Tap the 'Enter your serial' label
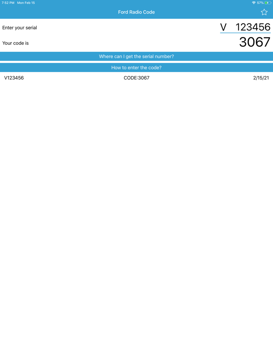This screenshot has height=364, width=273. click(19, 28)
